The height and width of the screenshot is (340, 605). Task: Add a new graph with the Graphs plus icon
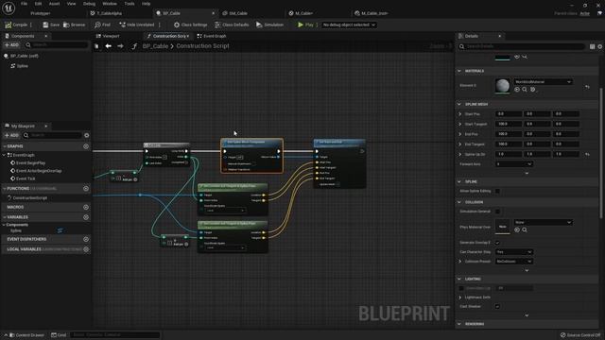tap(86, 146)
